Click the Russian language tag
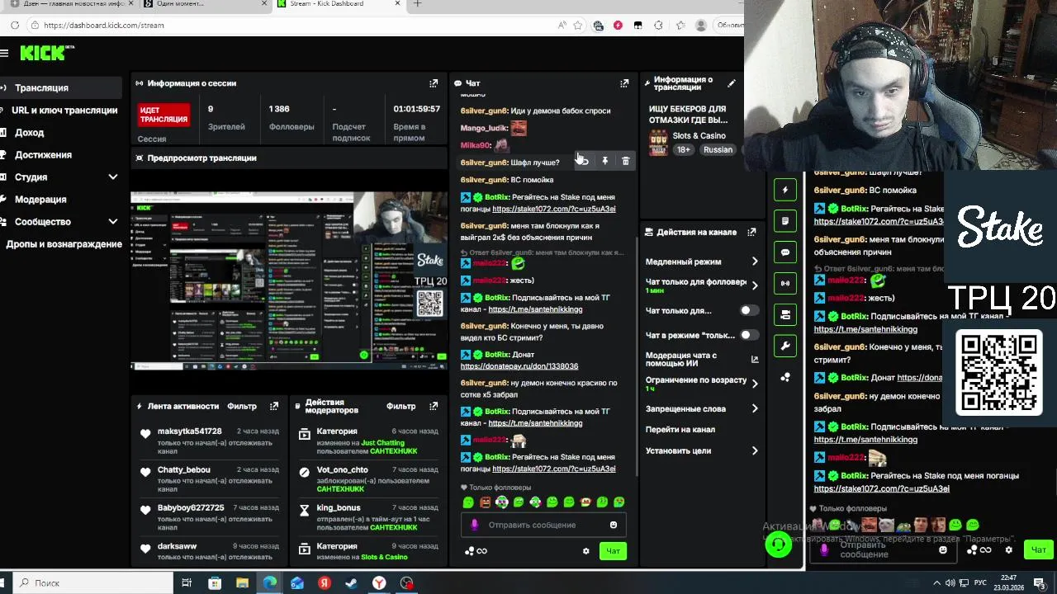The width and height of the screenshot is (1057, 594). point(718,150)
